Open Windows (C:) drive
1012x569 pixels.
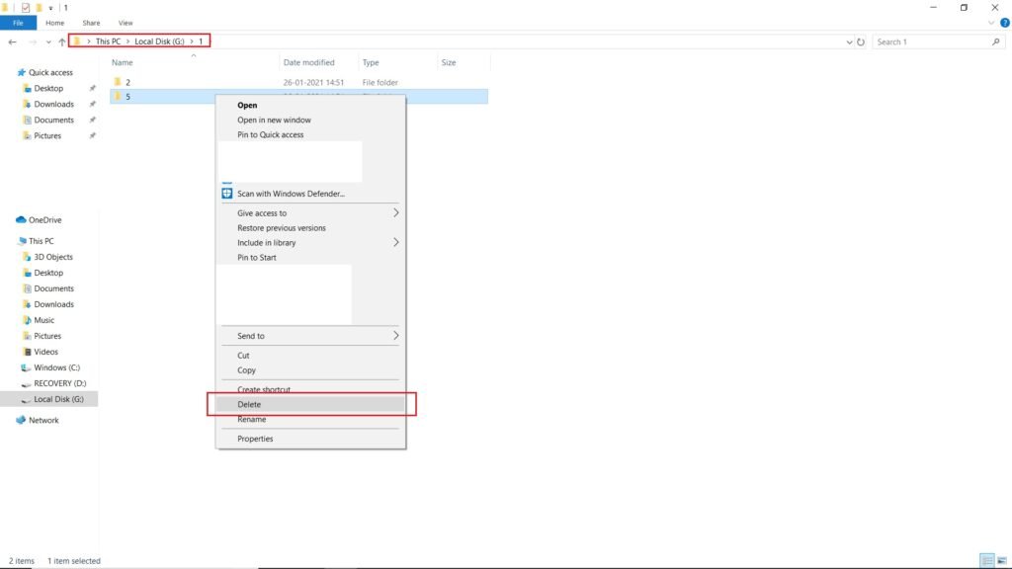56,367
